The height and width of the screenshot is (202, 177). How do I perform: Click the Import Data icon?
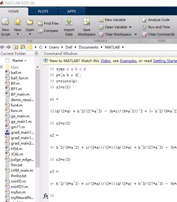click(69, 21)
